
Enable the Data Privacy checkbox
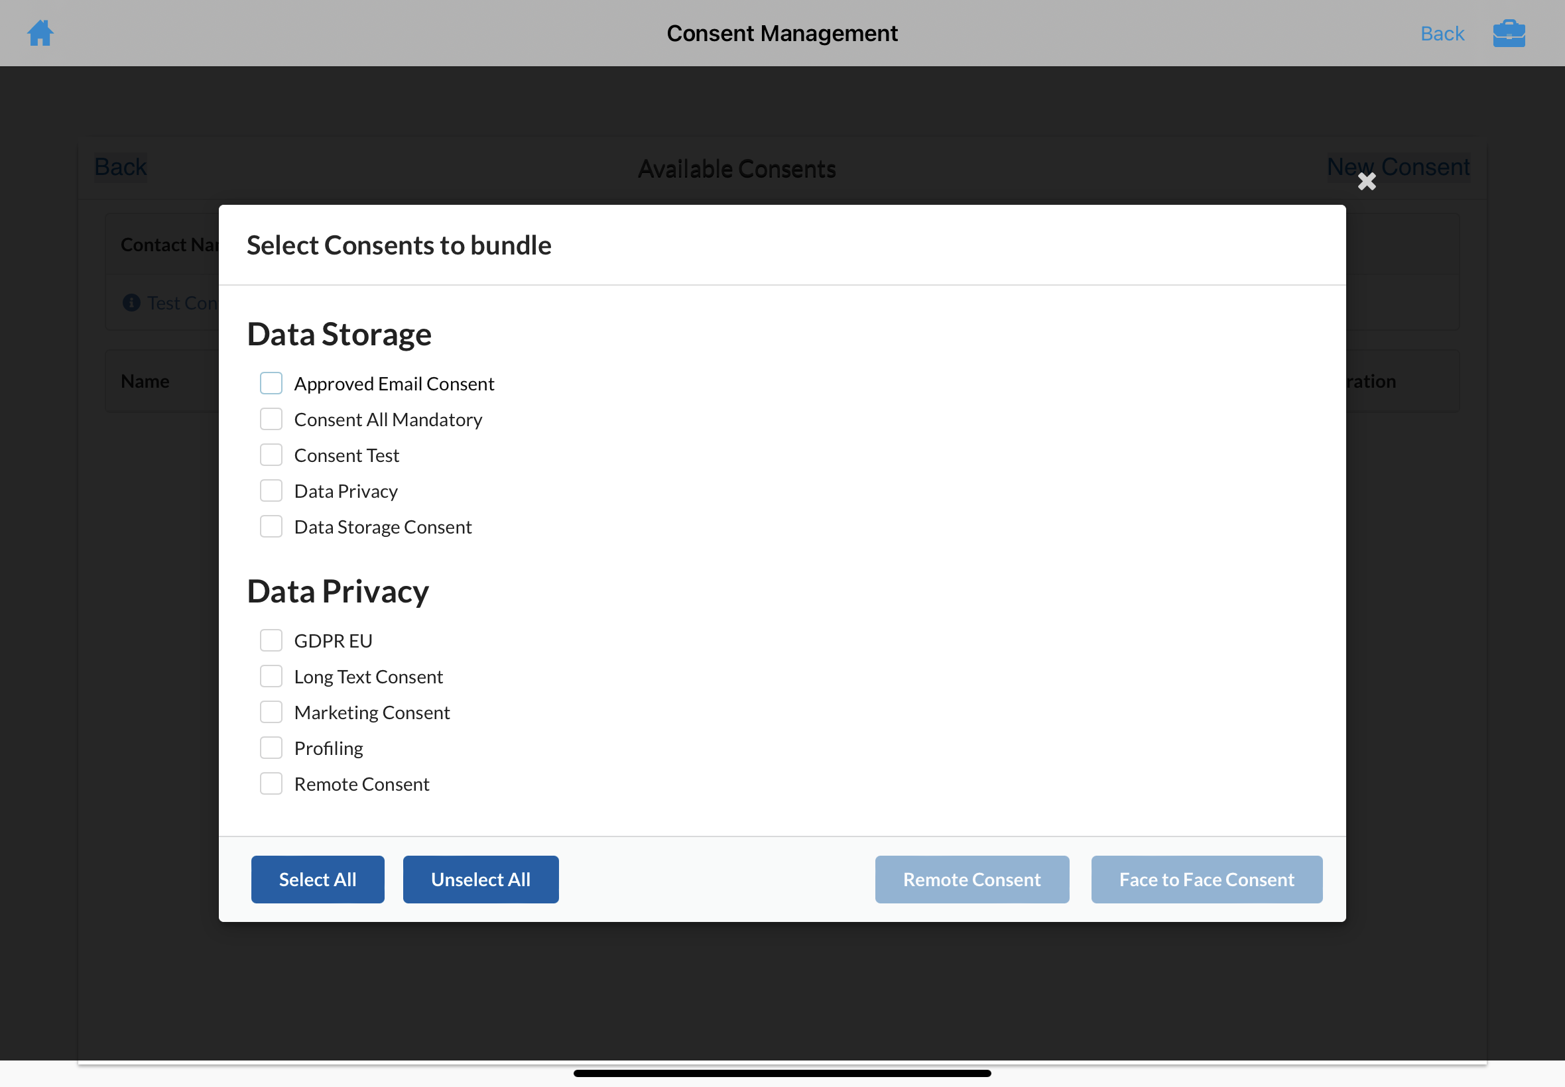(x=271, y=491)
